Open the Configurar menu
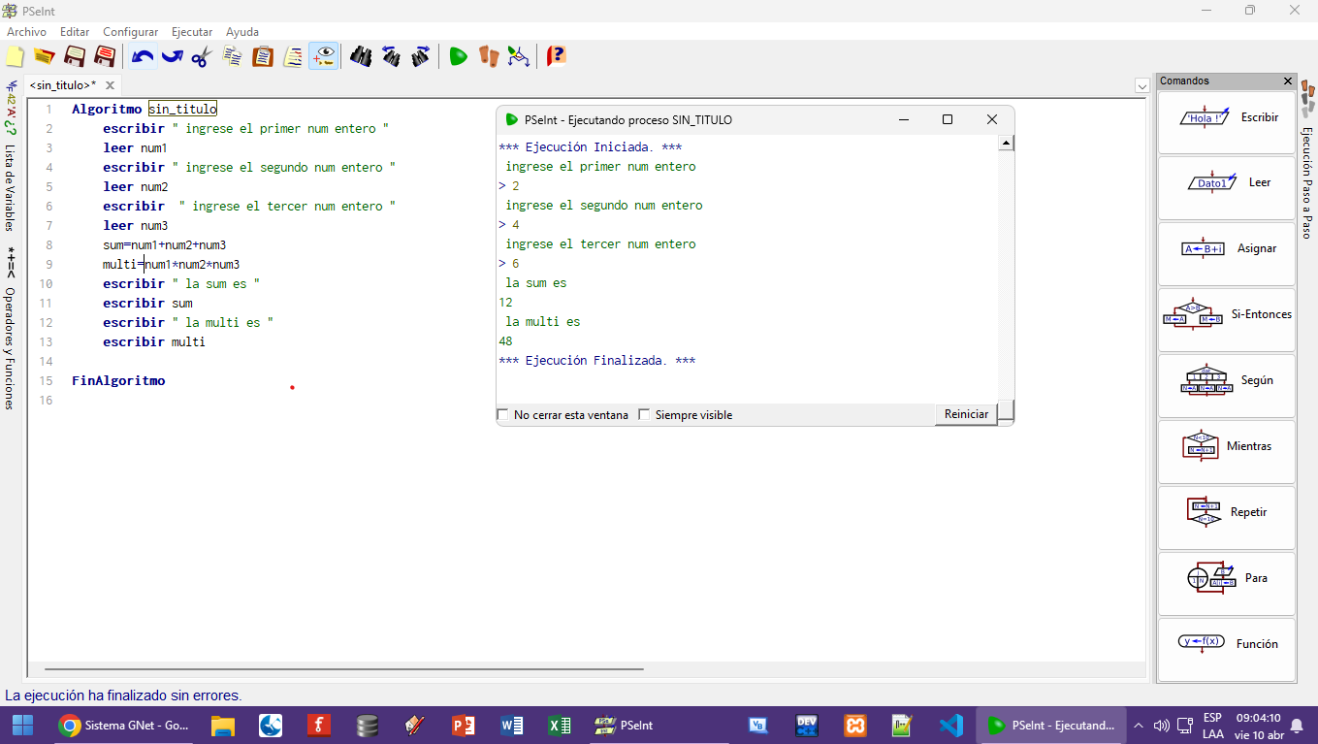1318x744 pixels. [131, 32]
